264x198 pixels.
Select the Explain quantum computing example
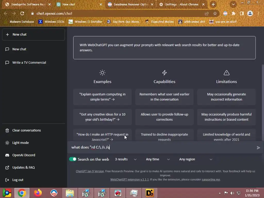coord(102,97)
